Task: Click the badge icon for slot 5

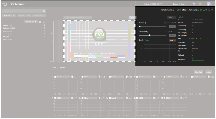Action: click(x=181, y=77)
